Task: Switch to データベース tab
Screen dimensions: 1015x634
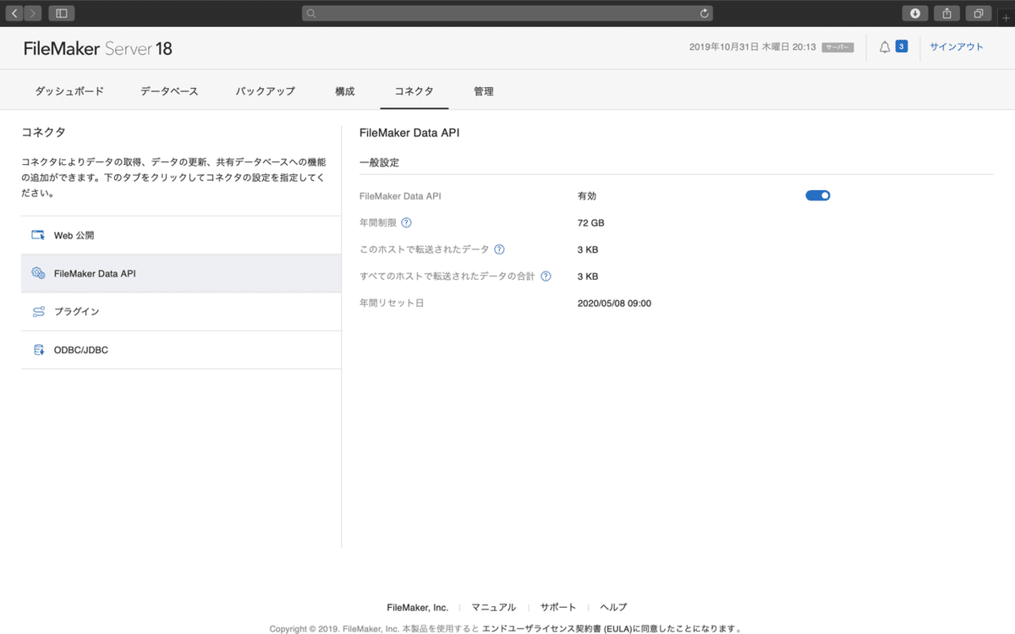Action: pyautogui.click(x=169, y=91)
